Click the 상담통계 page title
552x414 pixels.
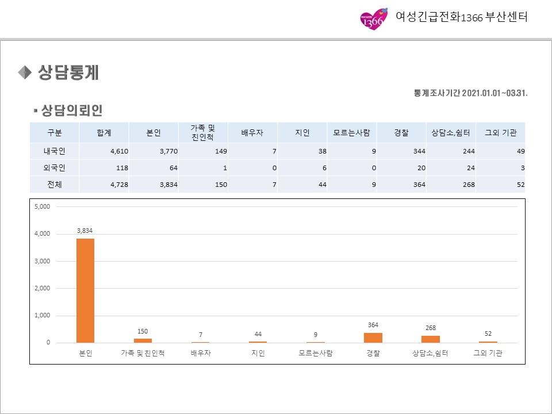[x=68, y=72]
